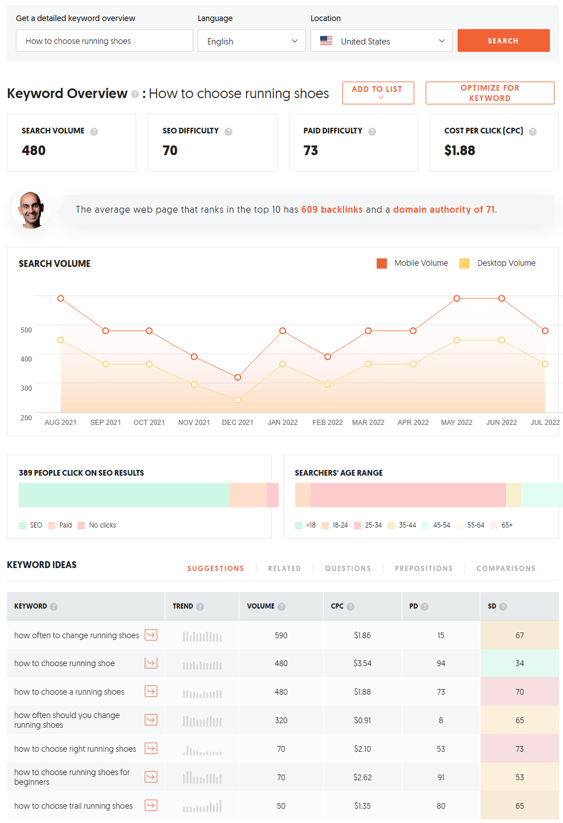Click the Neil Patel avatar image
This screenshot has width=563, height=823.
click(31, 209)
